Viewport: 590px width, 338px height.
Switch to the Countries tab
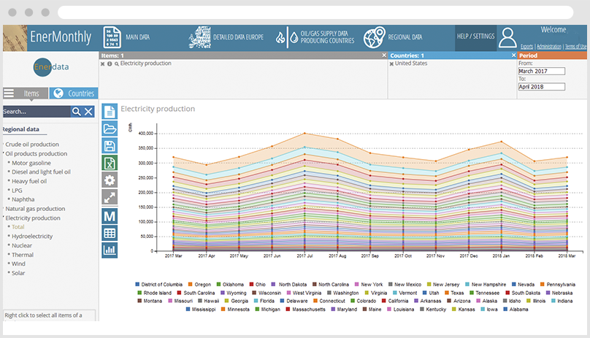(x=74, y=93)
